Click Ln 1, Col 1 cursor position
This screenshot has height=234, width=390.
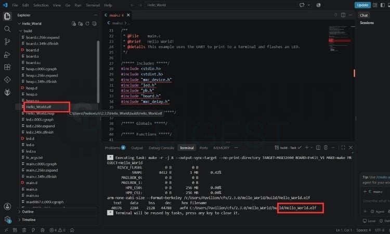[x=344, y=230]
